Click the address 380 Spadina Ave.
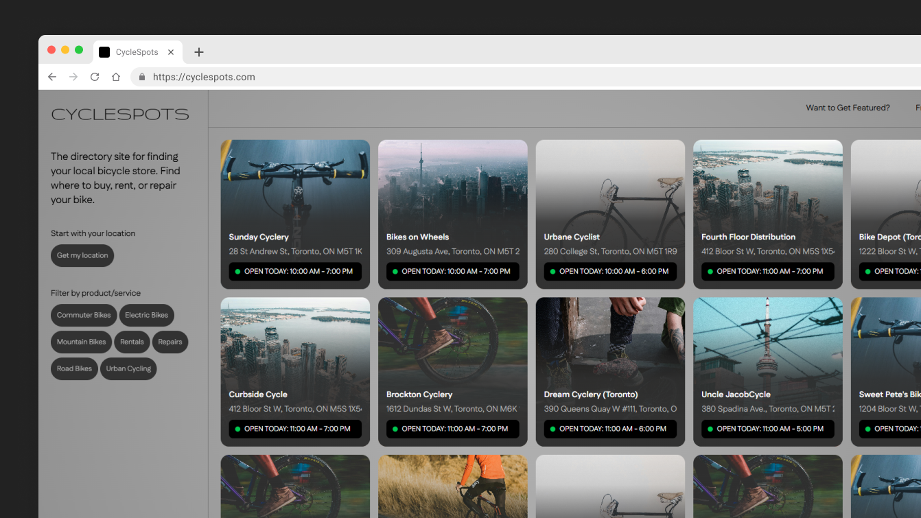The width and height of the screenshot is (921, 518). (768, 409)
